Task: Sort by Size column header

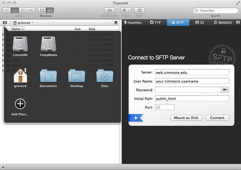Action: click(78, 29)
